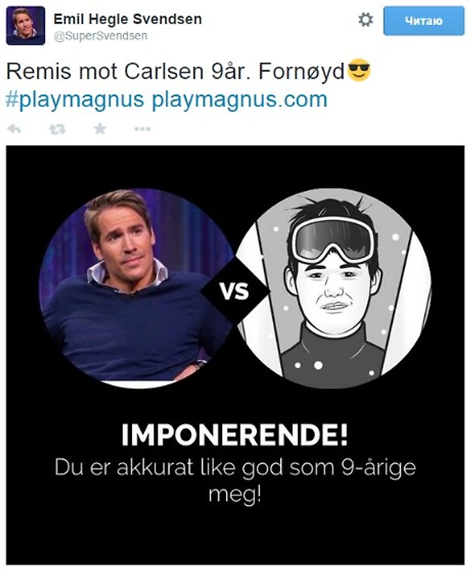
Task: Toggle the blue Читаю follow button
Action: tap(424, 21)
